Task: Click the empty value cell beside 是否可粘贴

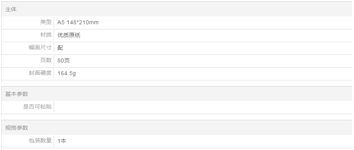Action: click(x=203, y=107)
